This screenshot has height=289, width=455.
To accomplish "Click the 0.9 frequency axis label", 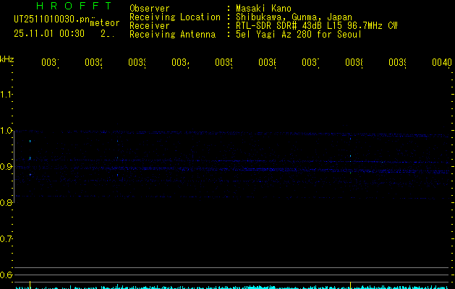I will [x=7, y=167].
